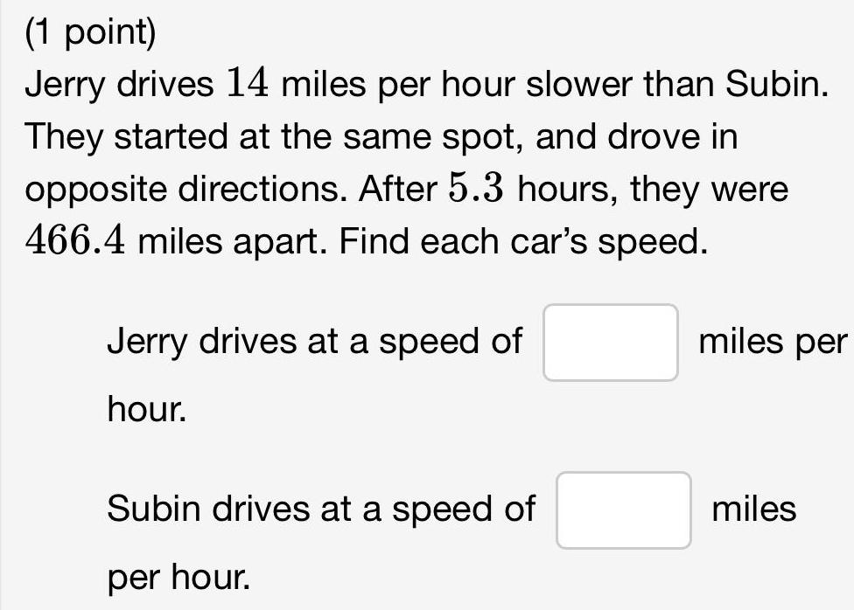Click the phrase miles per hour after Jerry's box
Screen dimensions: 854x610
tap(773, 343)
